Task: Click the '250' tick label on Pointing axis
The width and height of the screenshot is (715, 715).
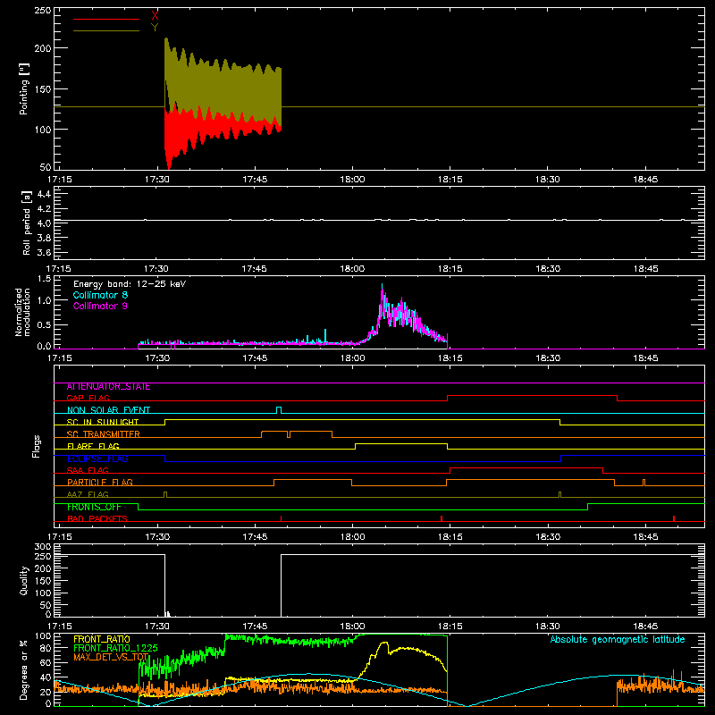Action: click(x=42, y=11)
